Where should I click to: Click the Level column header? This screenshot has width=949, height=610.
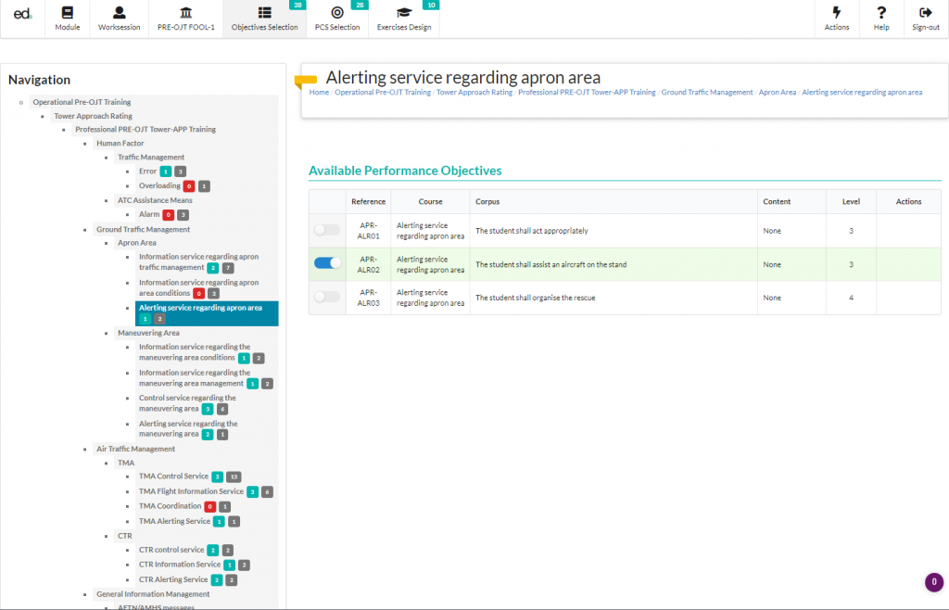click(851, 201)
